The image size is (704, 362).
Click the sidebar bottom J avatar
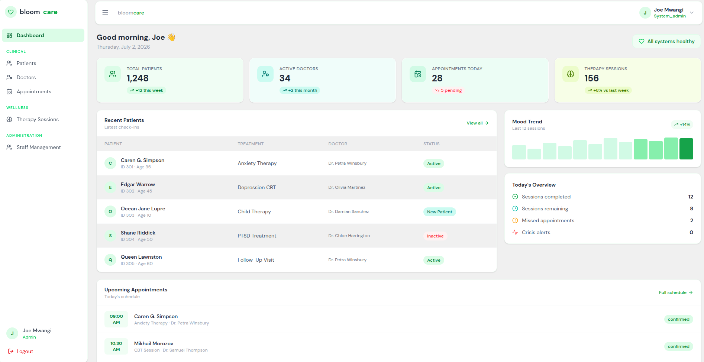(12, 333)
